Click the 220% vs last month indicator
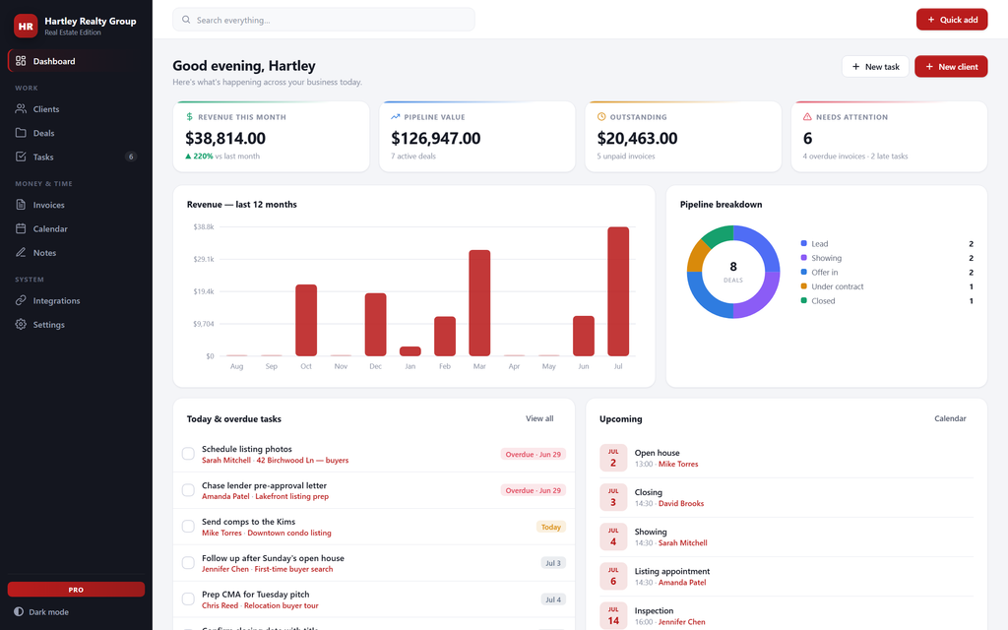 pyautogui.click(x=222, y=156)
